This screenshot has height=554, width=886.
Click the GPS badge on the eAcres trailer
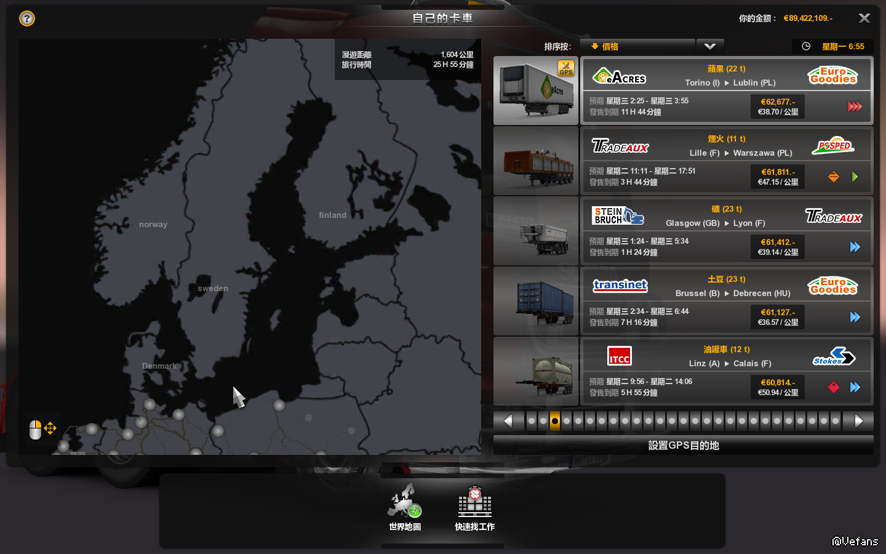coord(566,68)
